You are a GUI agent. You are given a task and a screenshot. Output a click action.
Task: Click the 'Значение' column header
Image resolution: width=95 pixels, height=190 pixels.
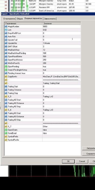click(62, 23)
